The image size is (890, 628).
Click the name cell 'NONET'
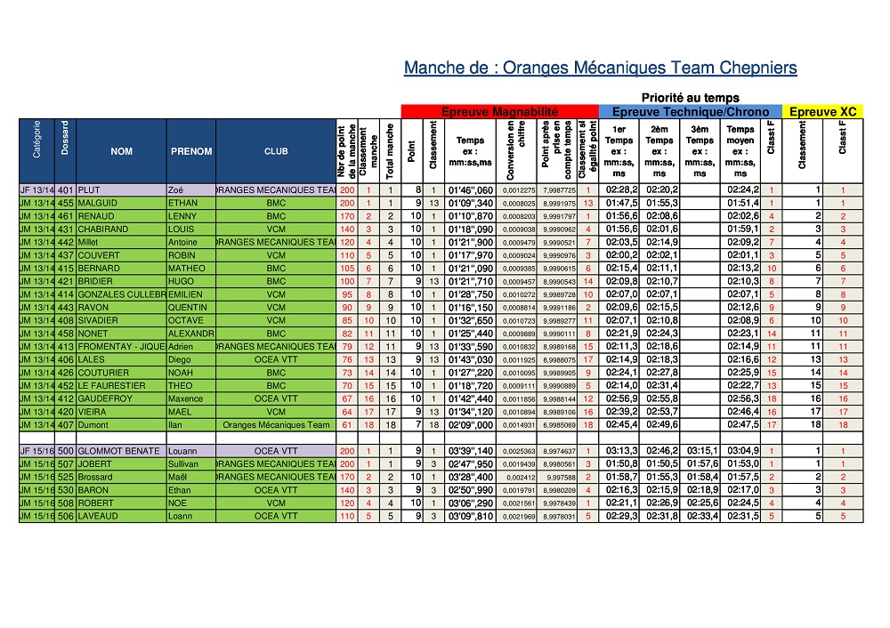click(x=121, y=334)
